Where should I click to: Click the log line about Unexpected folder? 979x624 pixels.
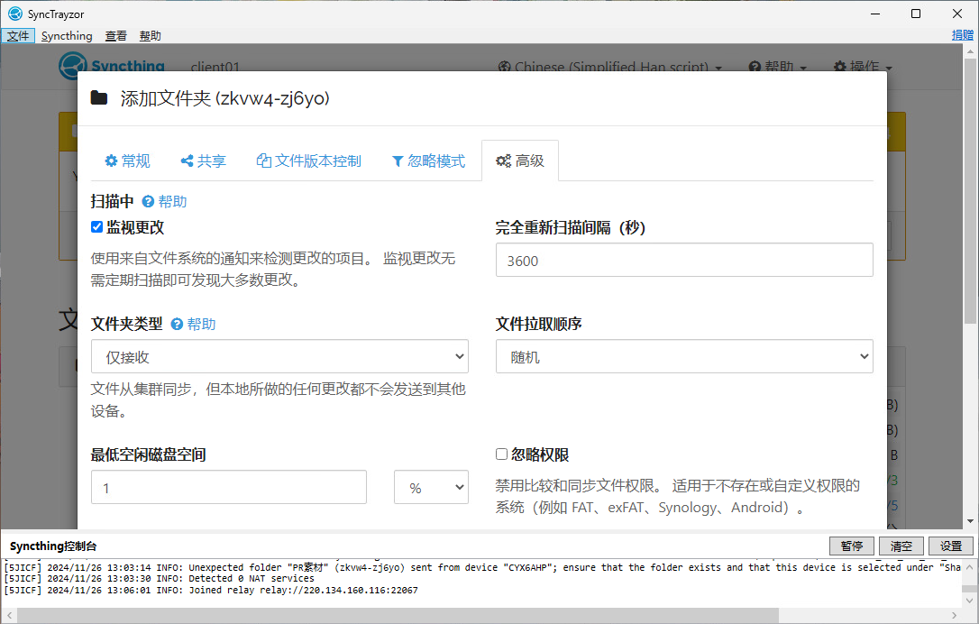tap(482, 567)
